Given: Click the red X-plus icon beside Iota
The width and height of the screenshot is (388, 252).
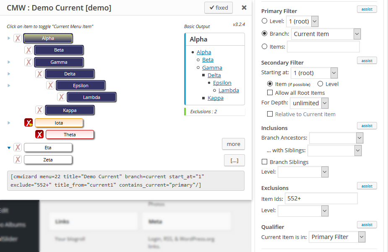Looking at the screenshot, I should (29, 123).
